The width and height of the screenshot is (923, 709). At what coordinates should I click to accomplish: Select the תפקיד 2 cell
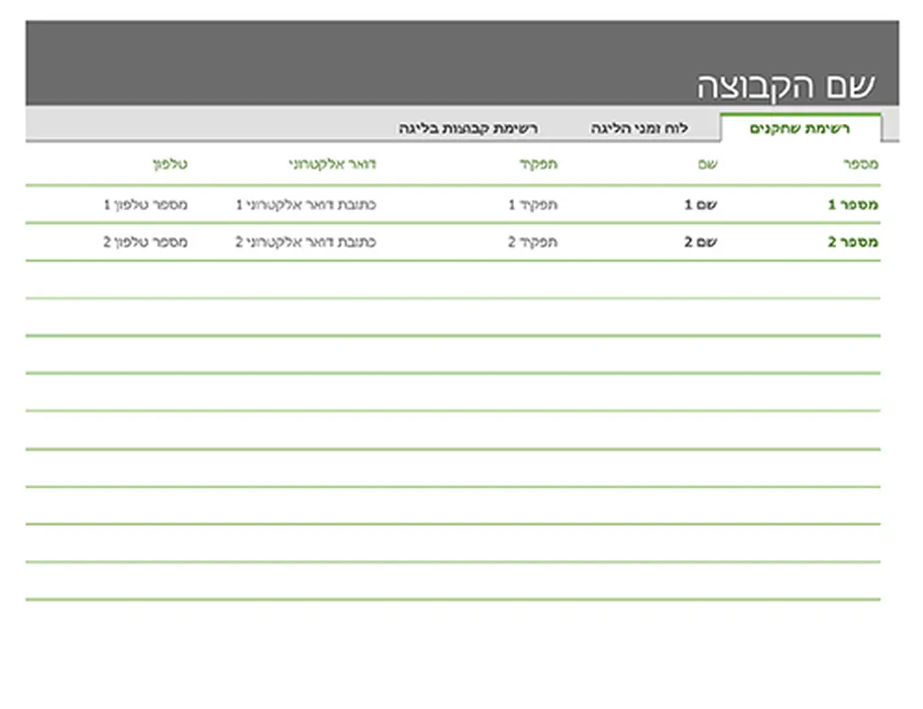[532, 242]
